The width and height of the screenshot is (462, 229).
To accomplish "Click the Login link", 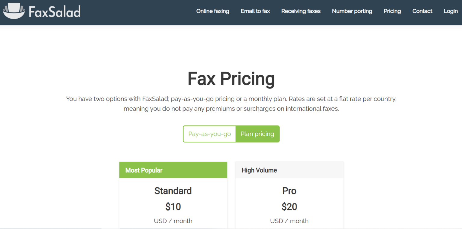I will pyautogui.click(x=450, y=11).
